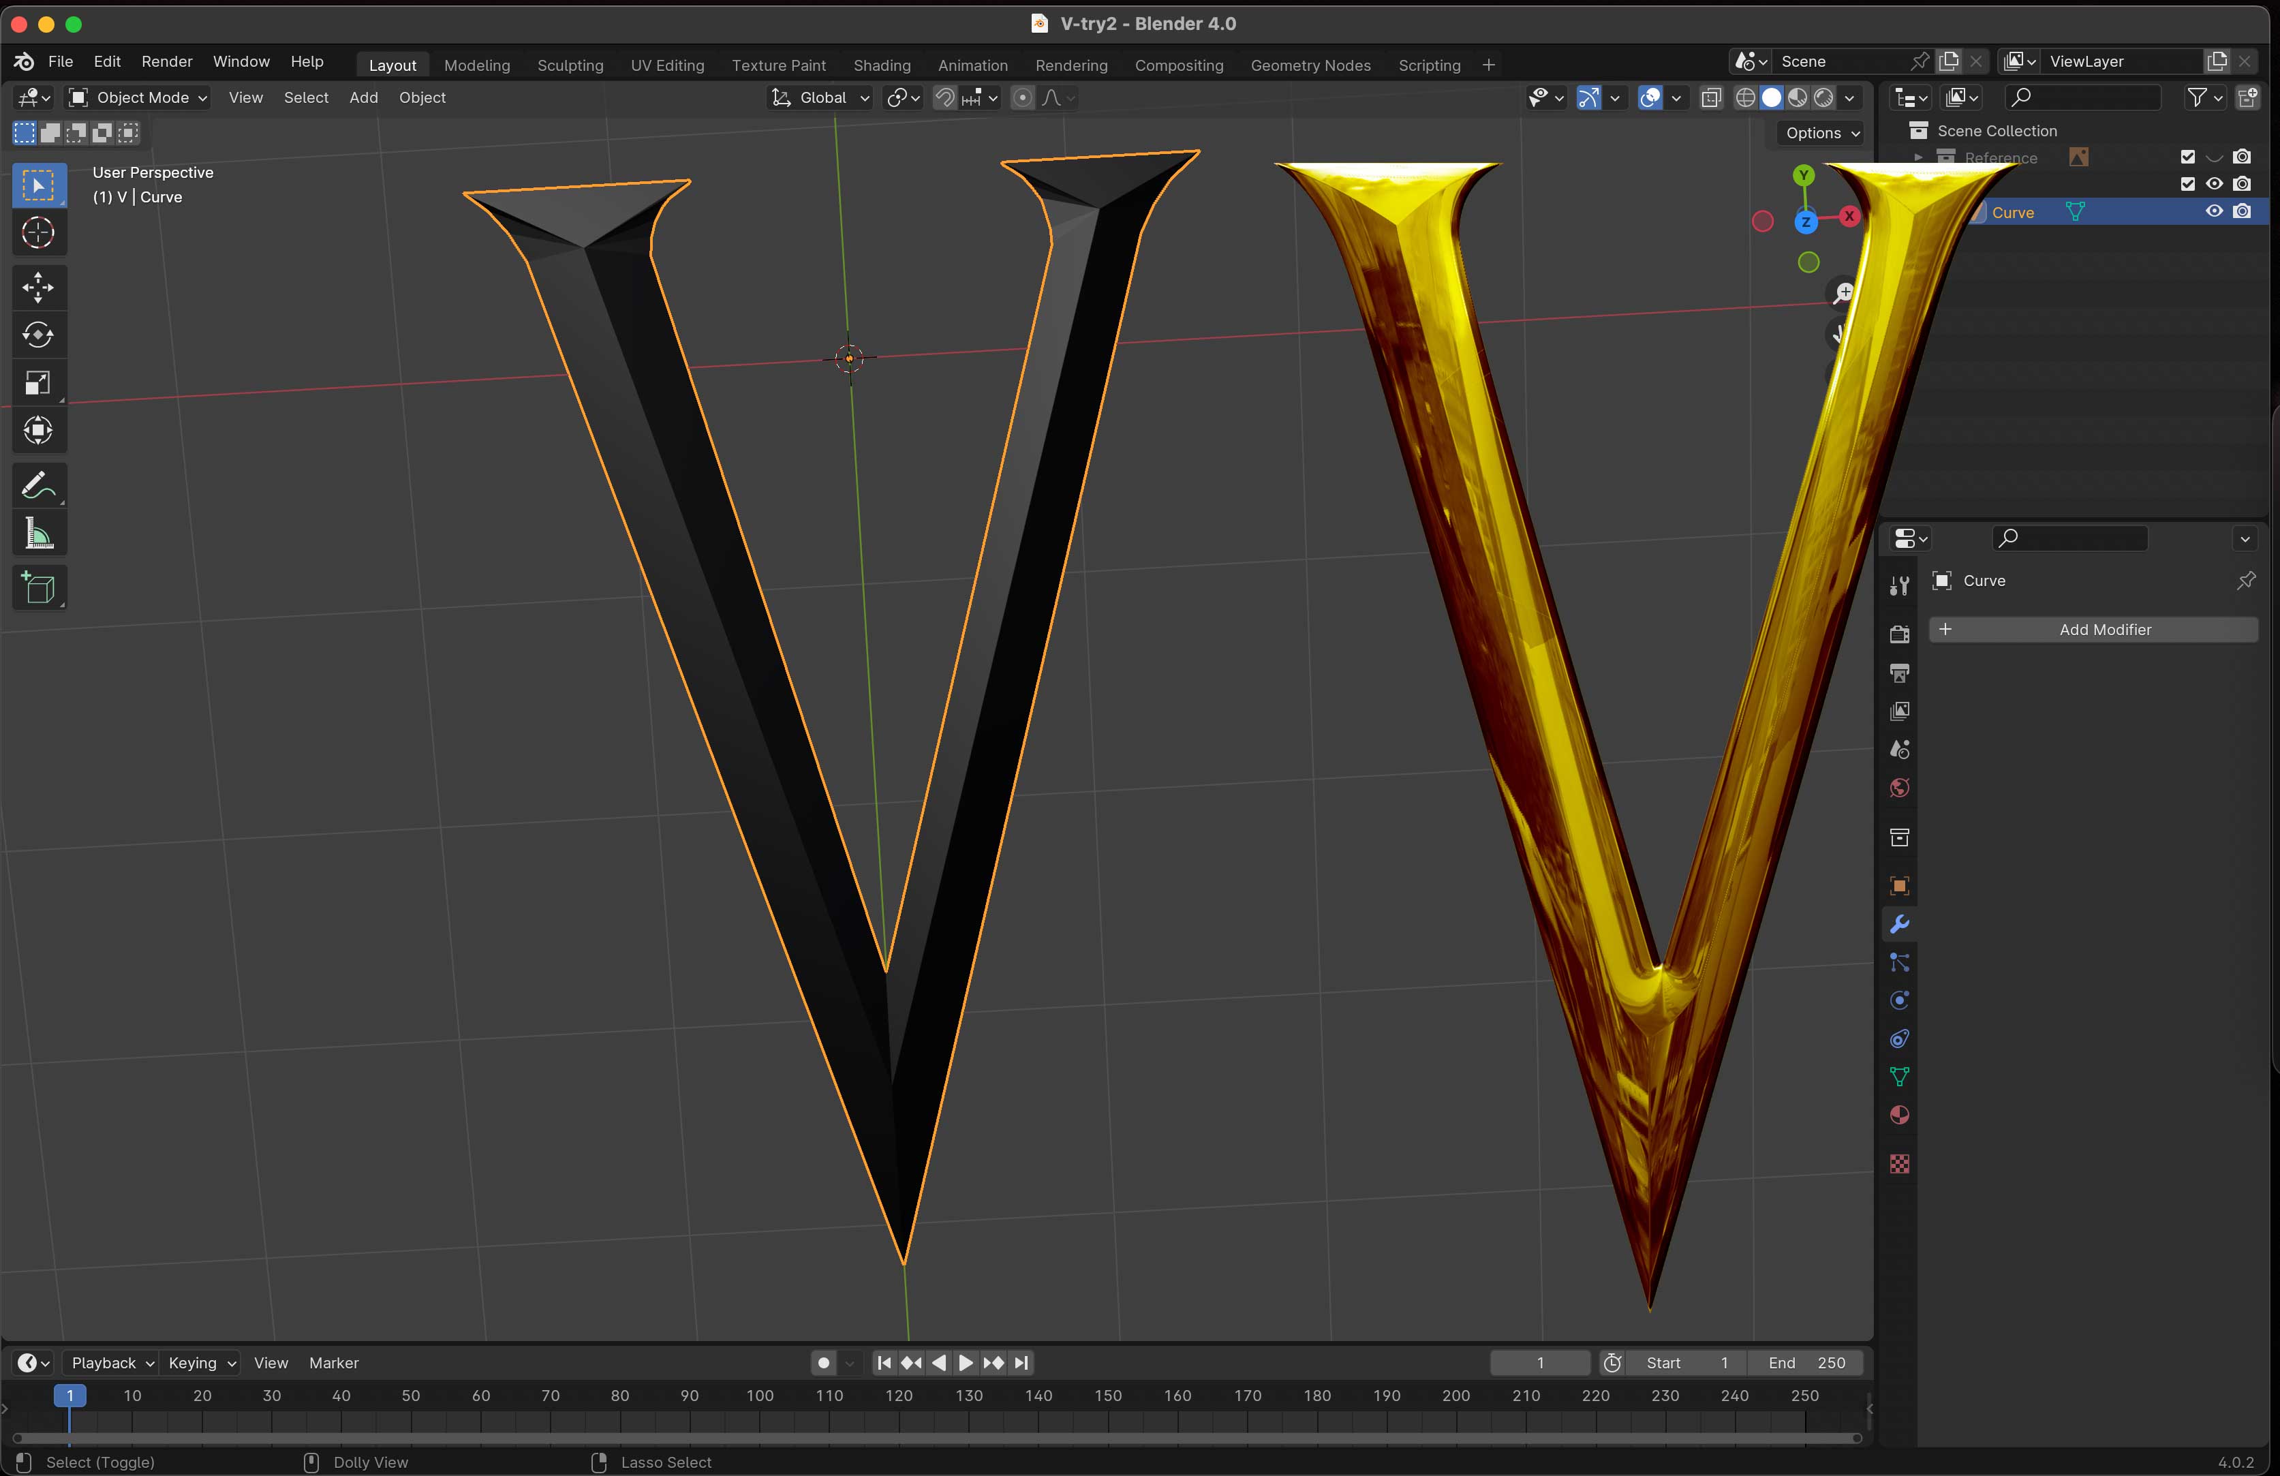Open the Object Mode dropdown
The image size is (2280, 1476).
[x=139, y=97]
